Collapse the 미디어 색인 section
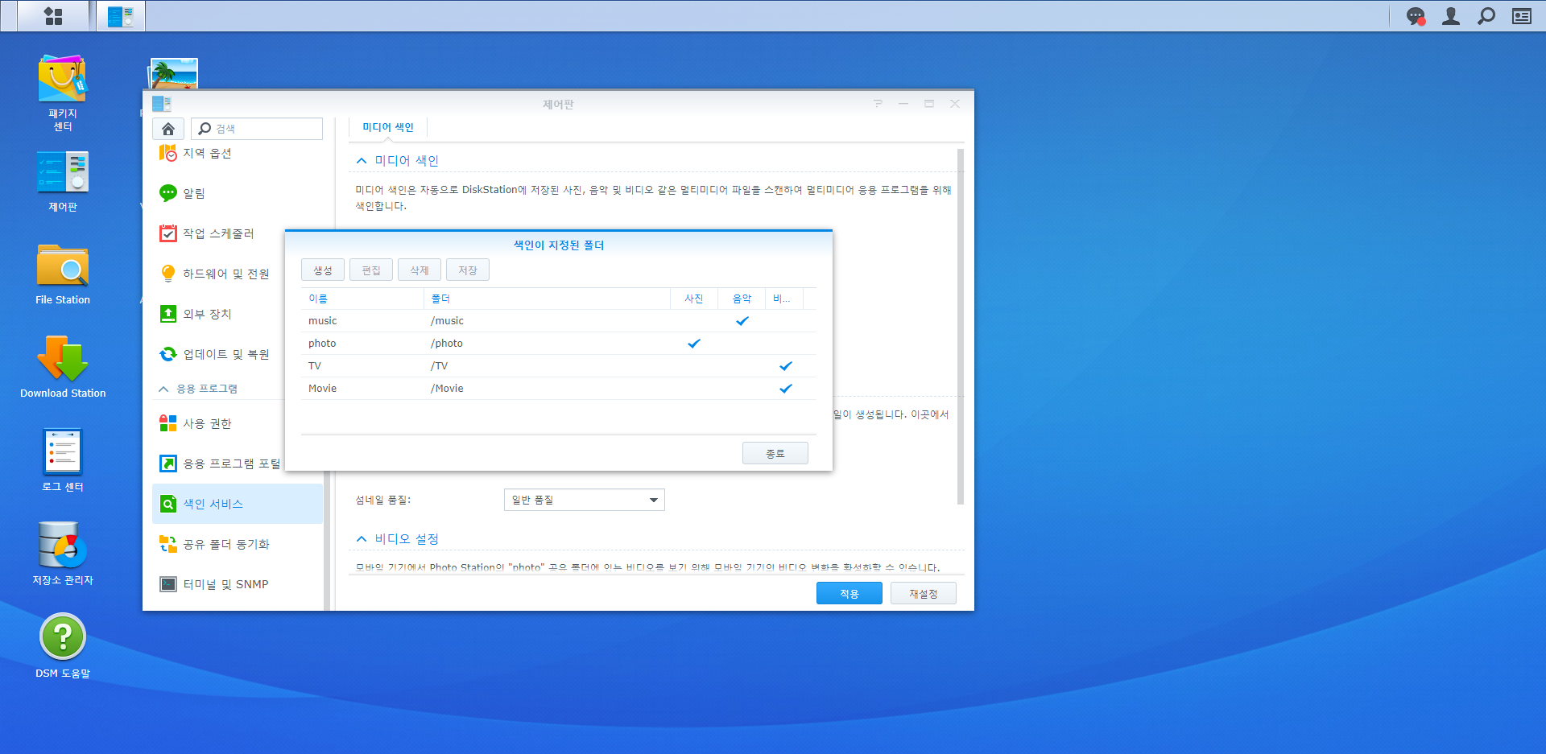Viewport: 1546px width, 754px height. tap(362, 161)
